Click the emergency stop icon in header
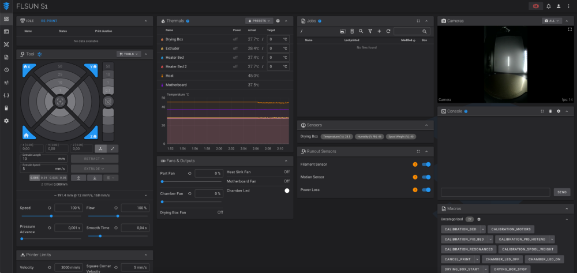Screen dimensions: 577x273 (537, 6)
